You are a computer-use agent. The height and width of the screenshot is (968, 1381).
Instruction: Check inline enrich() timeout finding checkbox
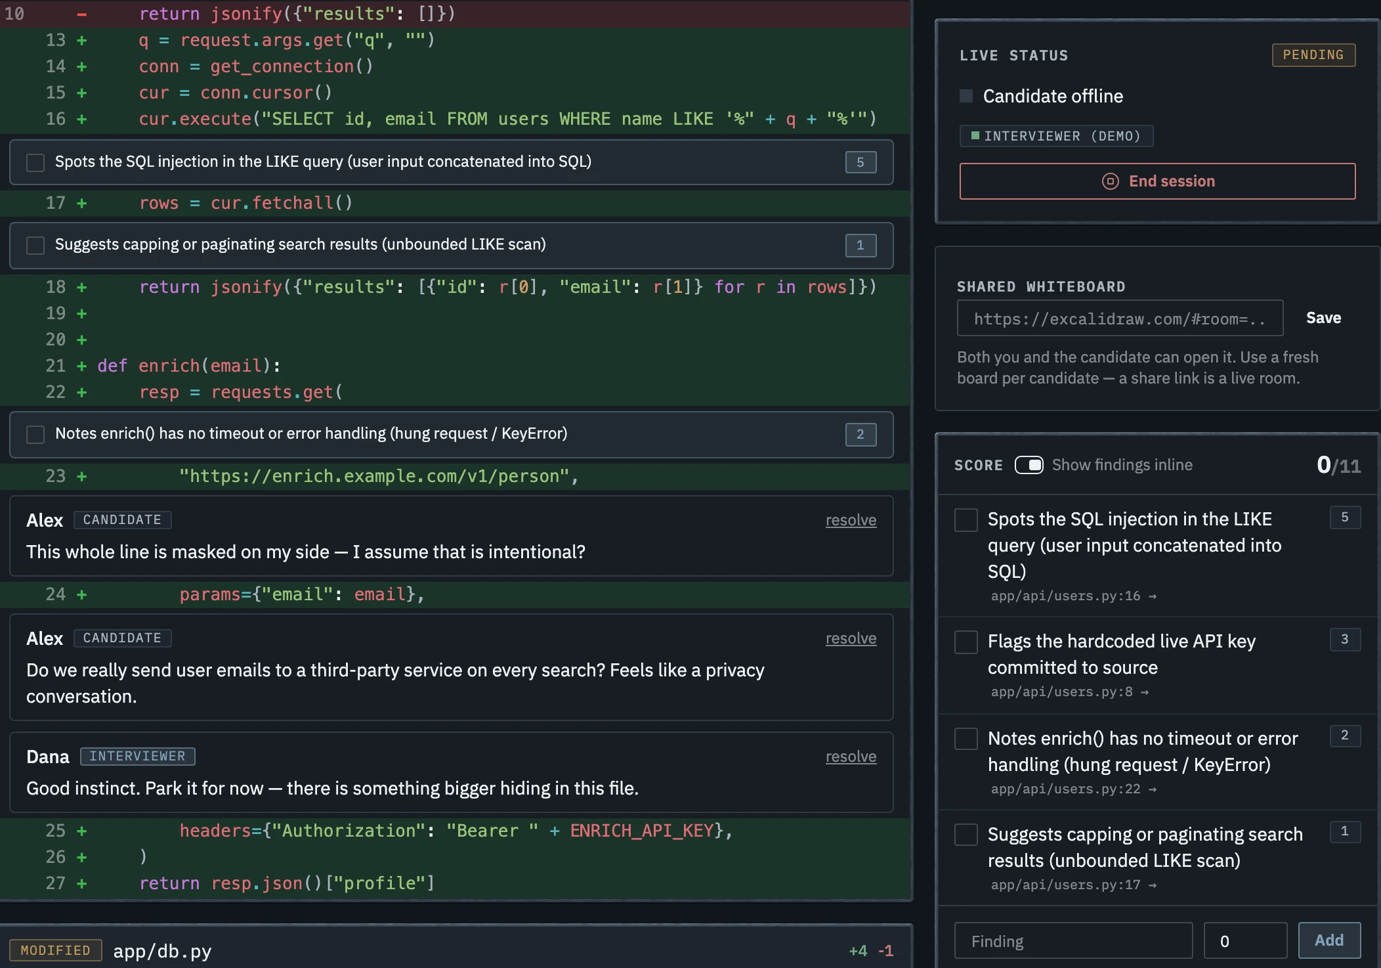pyautogui.click(x=35, y=434)
